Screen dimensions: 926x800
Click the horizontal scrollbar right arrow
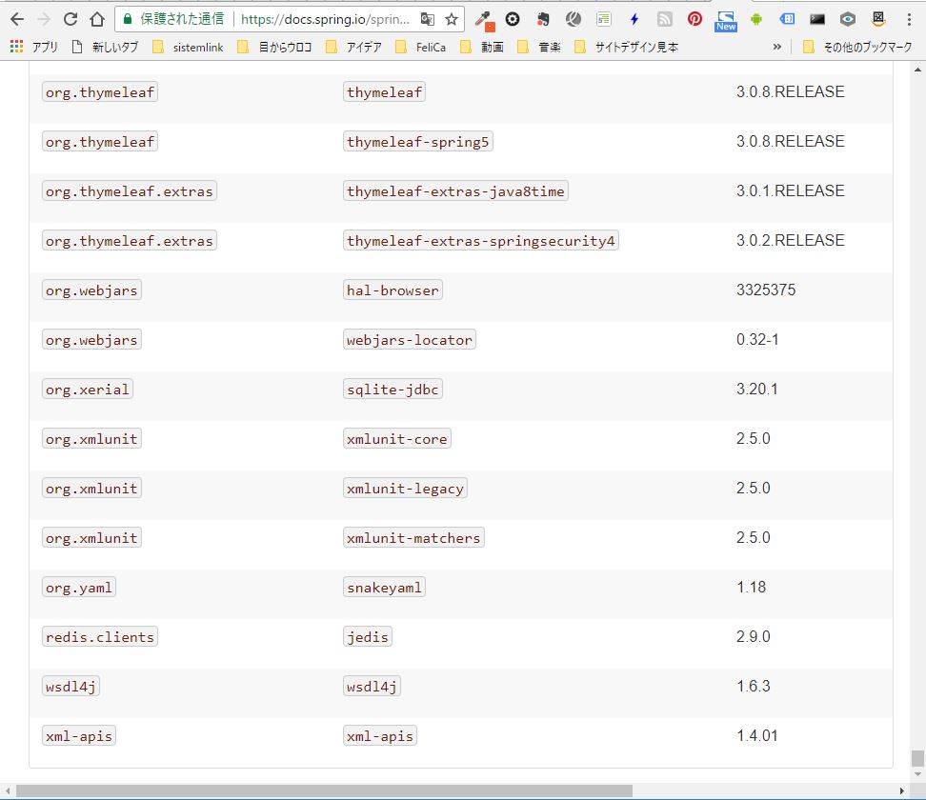click(902, 790)
